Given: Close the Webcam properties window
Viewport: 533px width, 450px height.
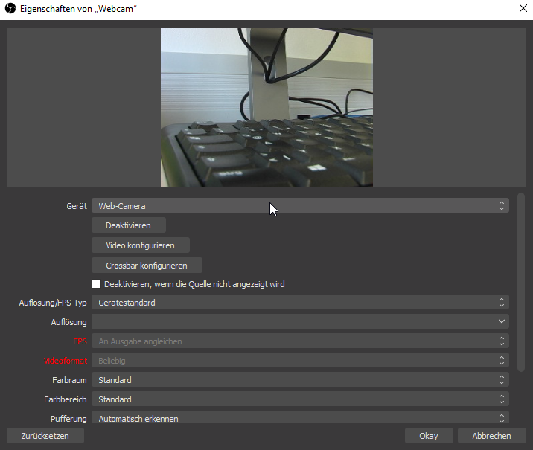Looking at the screenshot, I should (521, 9).
